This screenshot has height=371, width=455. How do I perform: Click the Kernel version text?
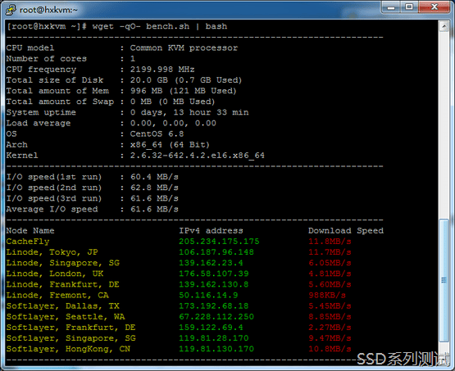coord(198,156)
